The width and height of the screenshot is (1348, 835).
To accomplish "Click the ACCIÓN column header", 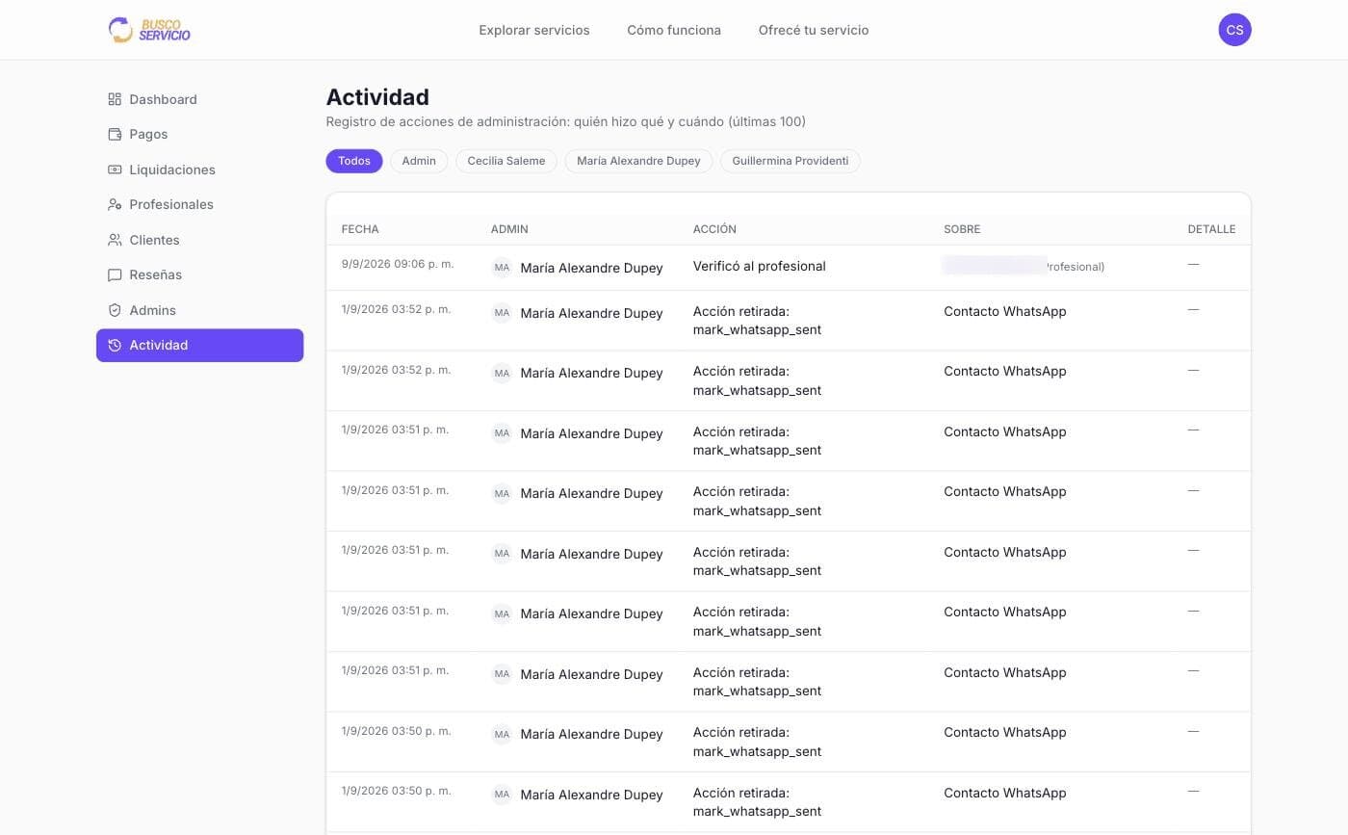I will (714, 229).
